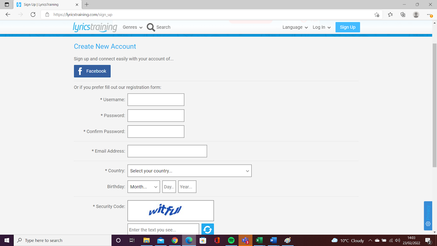Switch to Microsoft Edge on the taskbar

pos(189,240)
